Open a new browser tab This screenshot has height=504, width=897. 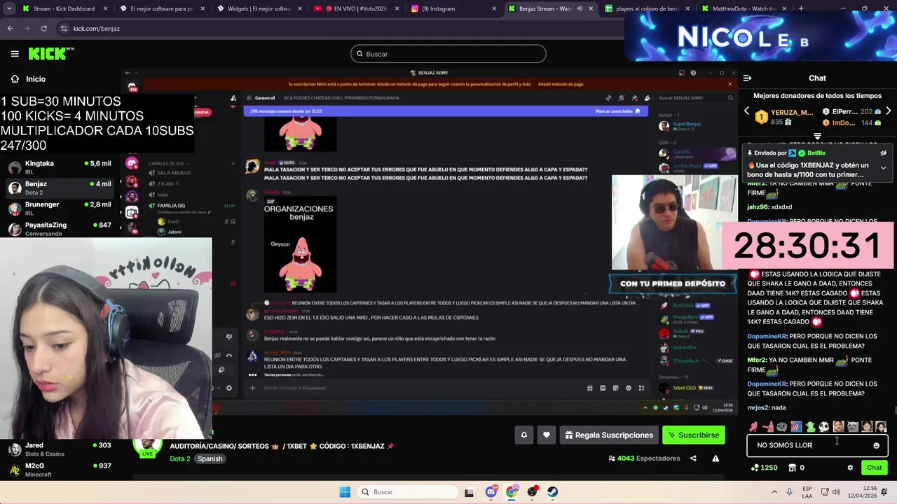[801, 8]
